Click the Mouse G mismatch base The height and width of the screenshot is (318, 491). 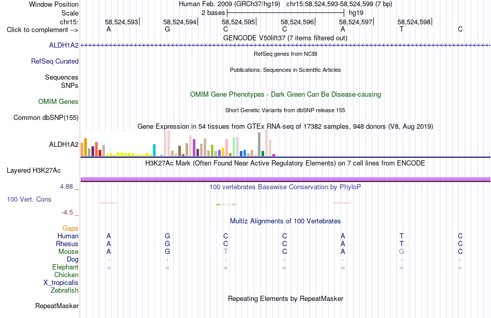pos(402,252)
